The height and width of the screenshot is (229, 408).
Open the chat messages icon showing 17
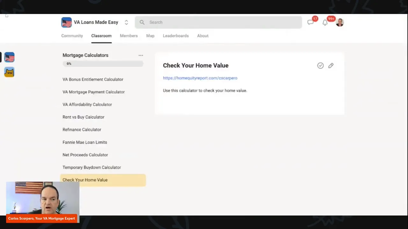tap(310, 22)
